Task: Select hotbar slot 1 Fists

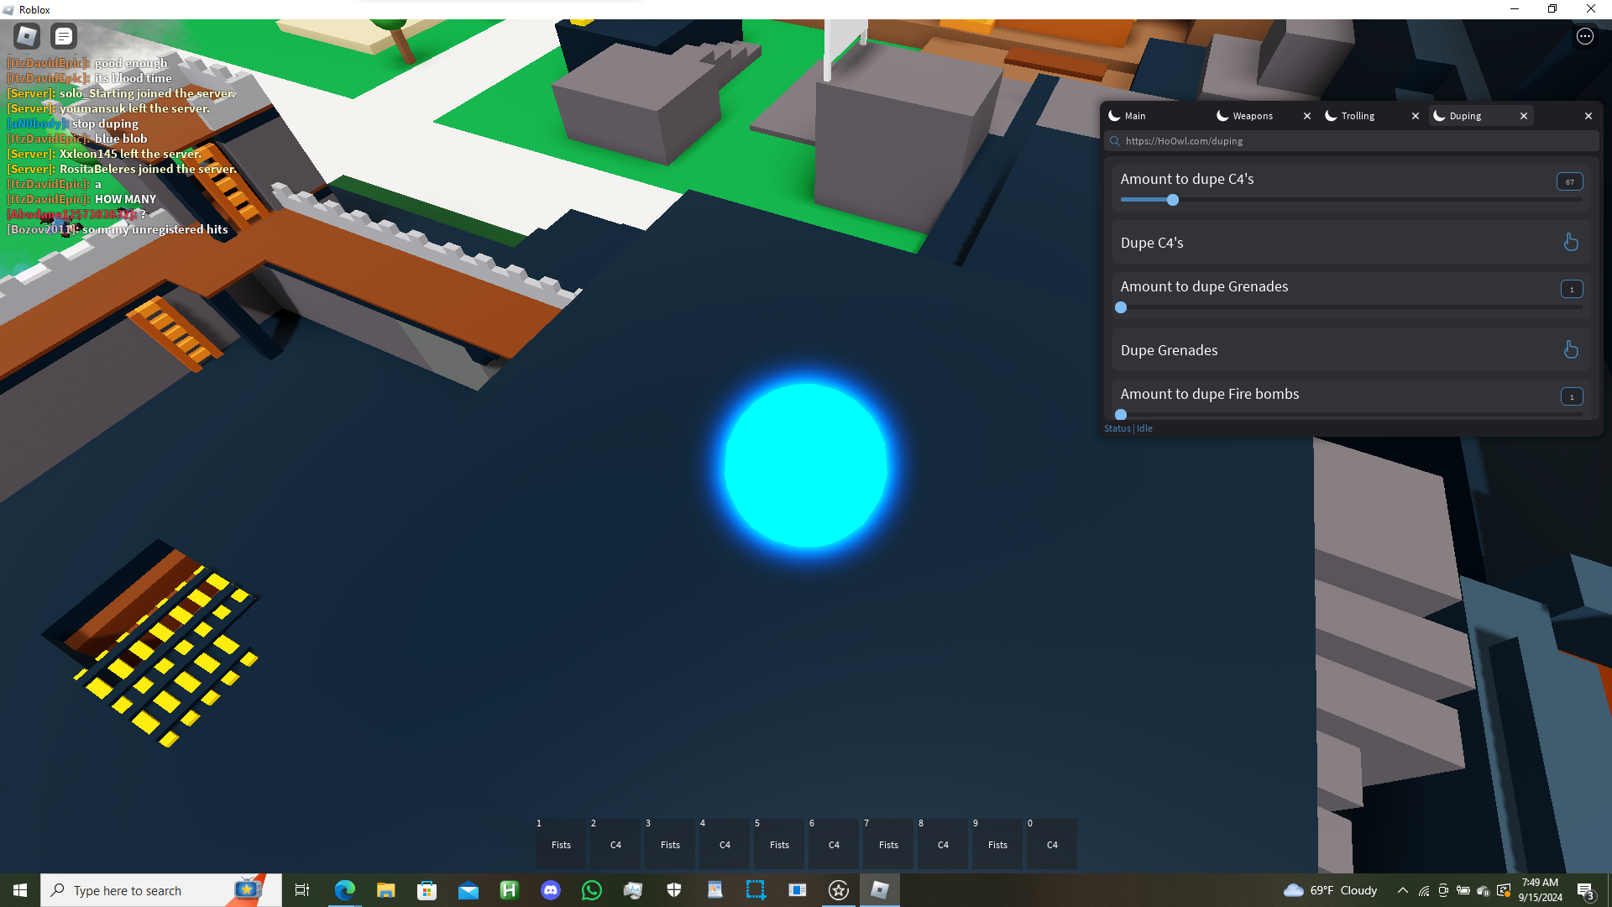Action: click(x=561, y=844)
